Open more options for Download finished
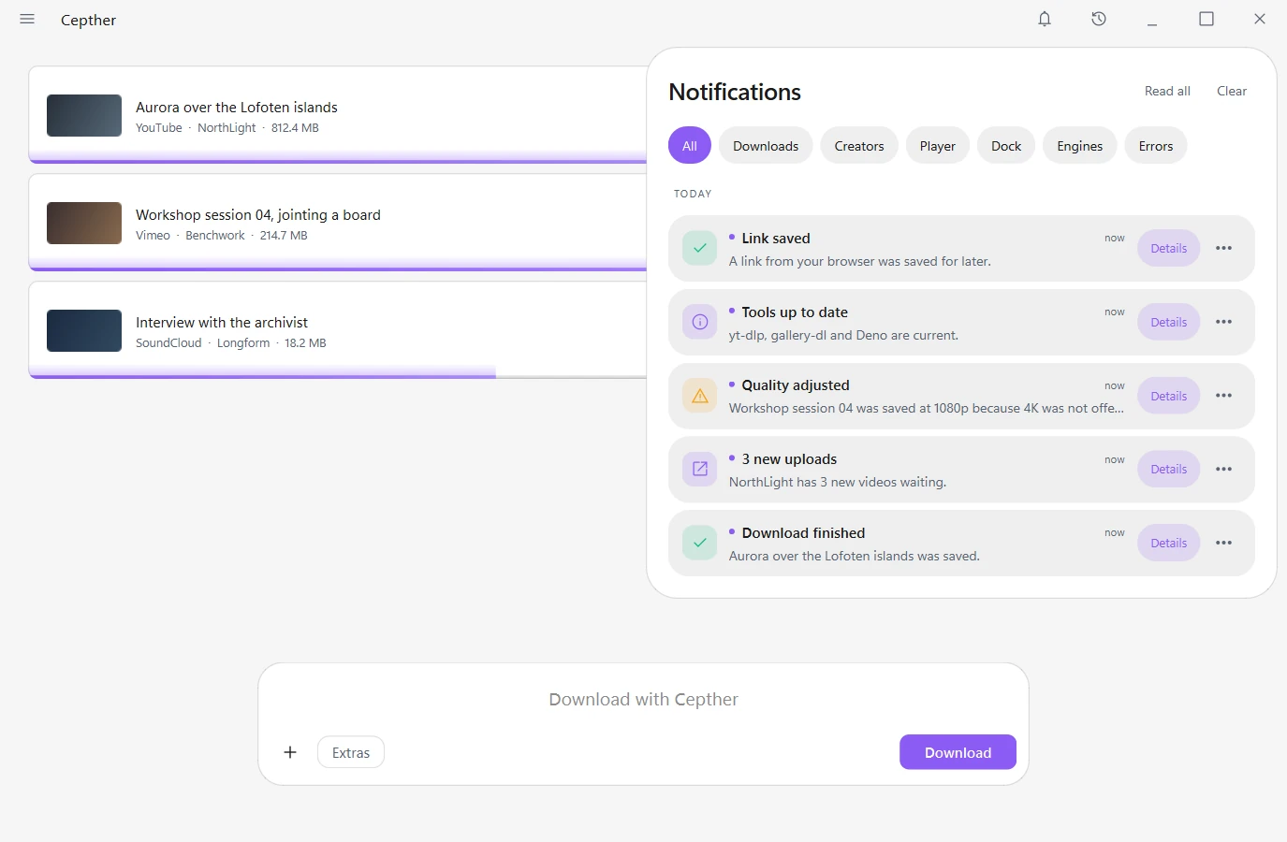The width and height of the screenshot is (1287, 842). coord(1223,543)
